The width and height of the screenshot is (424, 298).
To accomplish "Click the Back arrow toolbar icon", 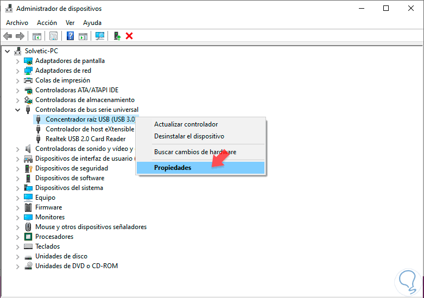I will 8,36.
